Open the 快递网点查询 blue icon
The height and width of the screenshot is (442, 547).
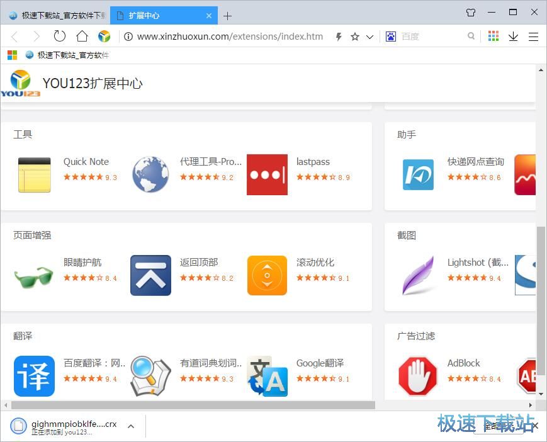click(418, 174)
